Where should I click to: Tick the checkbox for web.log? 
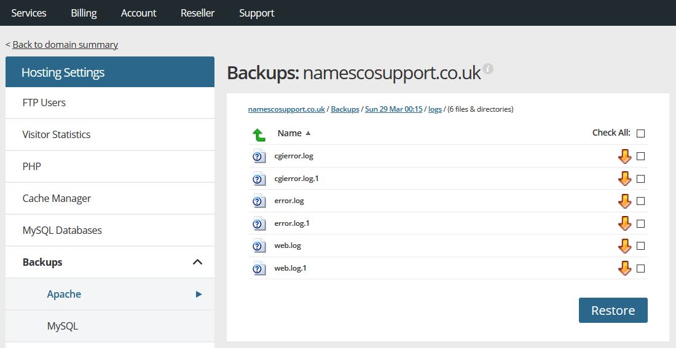pyautogui.click(x=640, y=246)
